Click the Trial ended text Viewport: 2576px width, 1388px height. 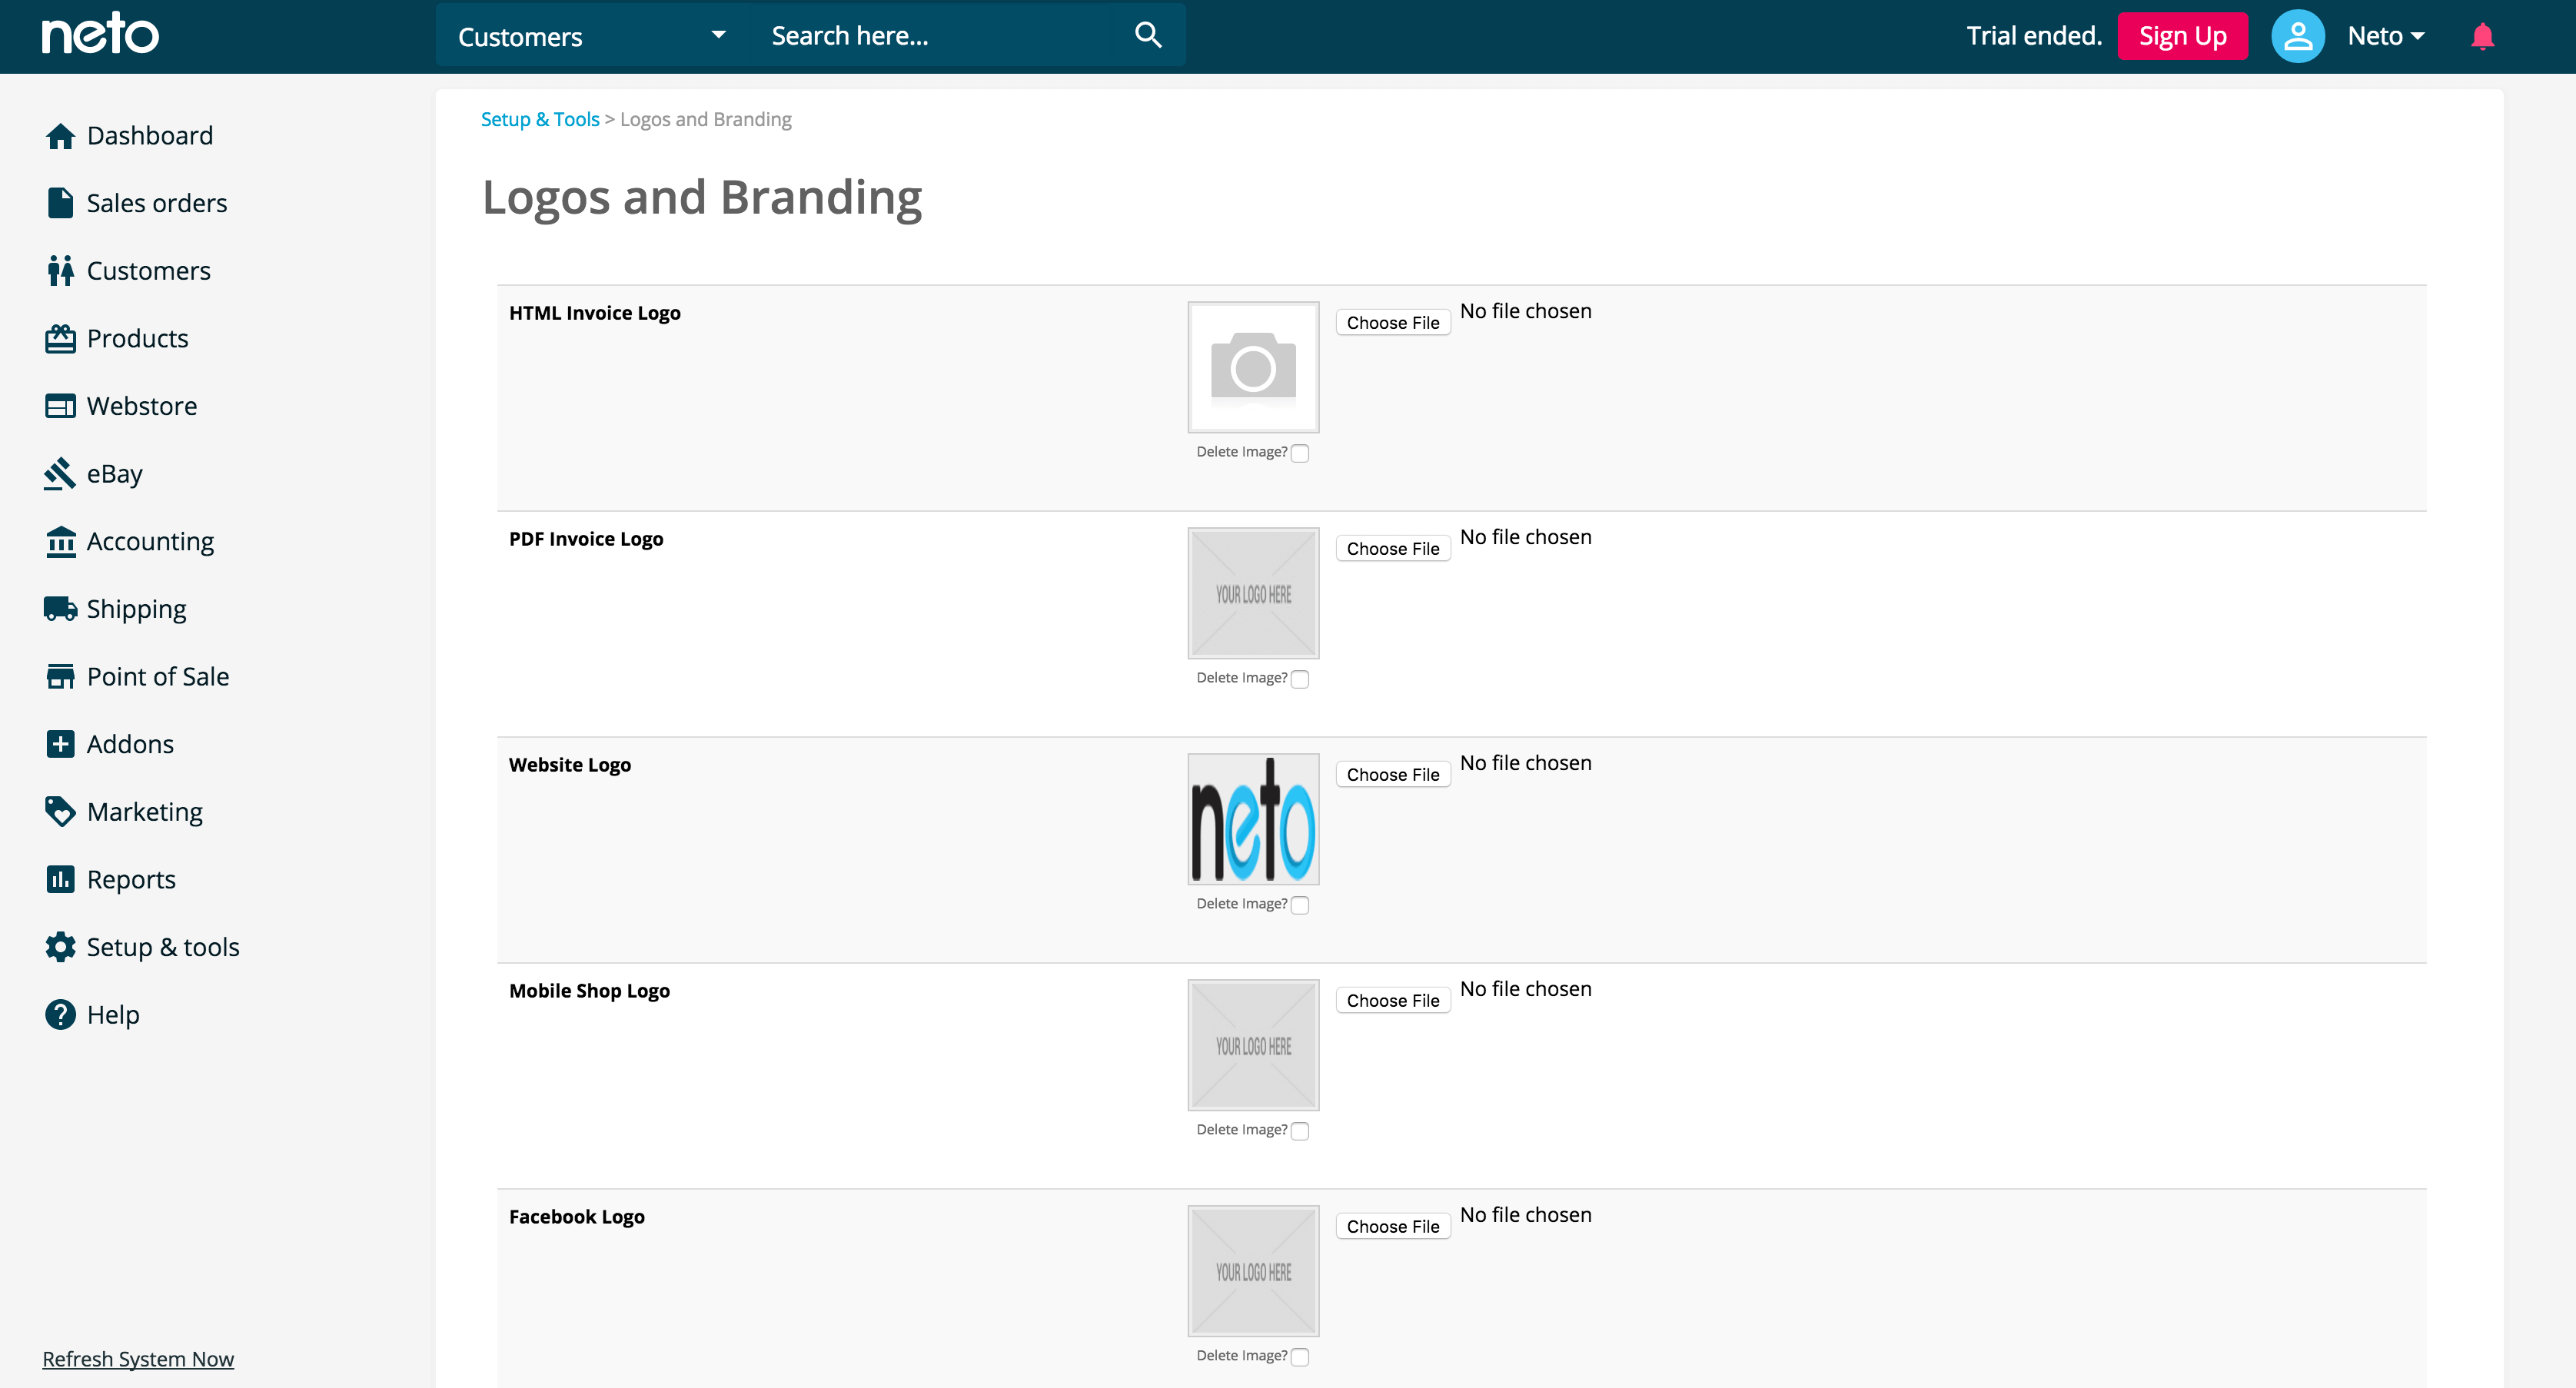(x=2034, y=36)
